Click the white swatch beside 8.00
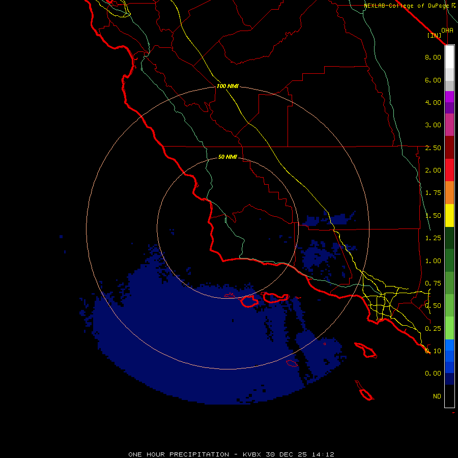Image resolution: width=458 pixels, height=458 pixels. [449, 57]
